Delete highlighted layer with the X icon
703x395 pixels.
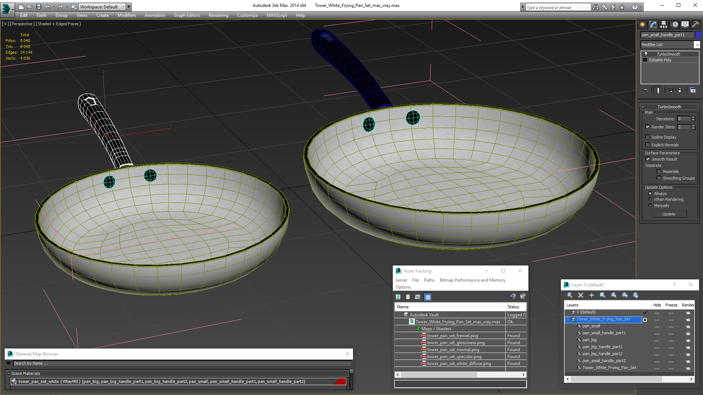pos(580,295)
